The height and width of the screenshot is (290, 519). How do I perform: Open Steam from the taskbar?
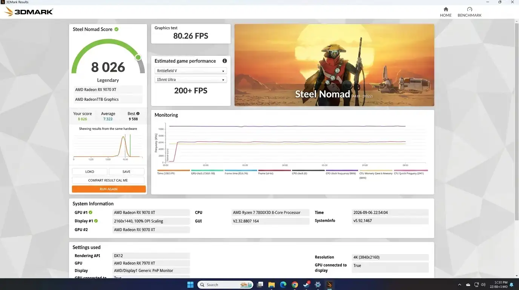pyautogui.click(x=306, y=284)
